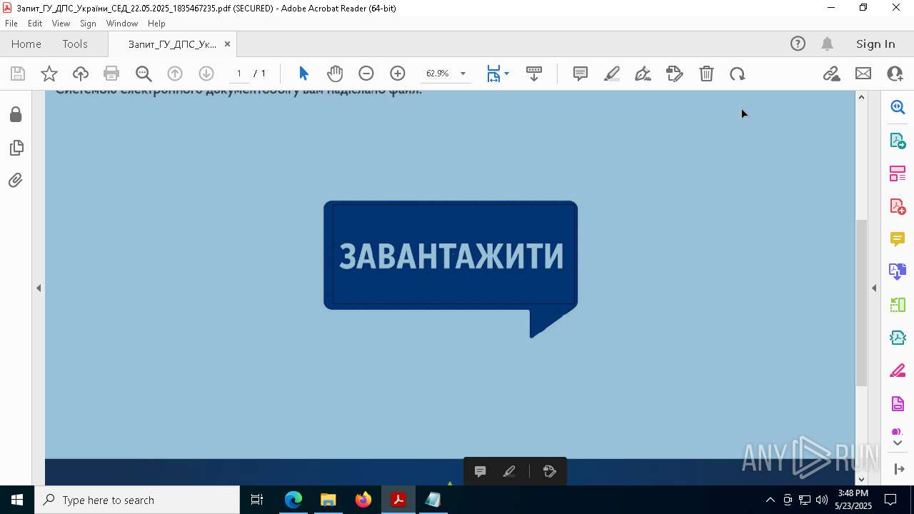This screenshot has width=914, height=514.
Task: Open the Create PDF side tool
Action: 898,206
